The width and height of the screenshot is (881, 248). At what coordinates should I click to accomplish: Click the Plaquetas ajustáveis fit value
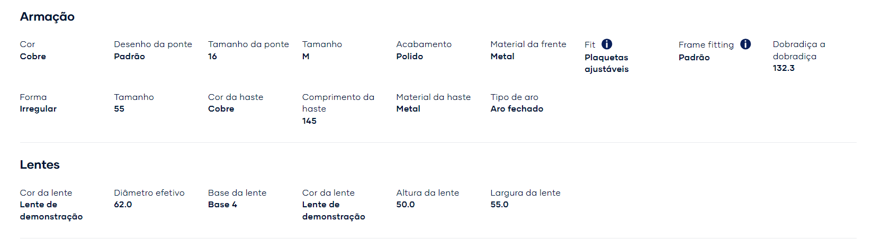point(607,63)
